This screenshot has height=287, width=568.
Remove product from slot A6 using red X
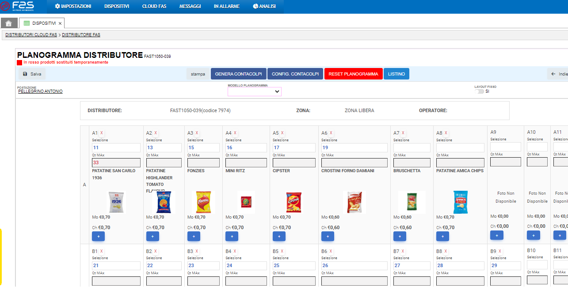[x=331, y=133]
